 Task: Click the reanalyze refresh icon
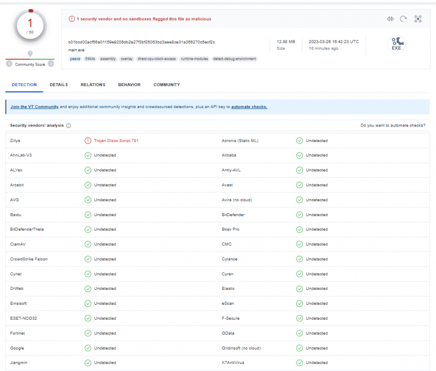[403, 19]
